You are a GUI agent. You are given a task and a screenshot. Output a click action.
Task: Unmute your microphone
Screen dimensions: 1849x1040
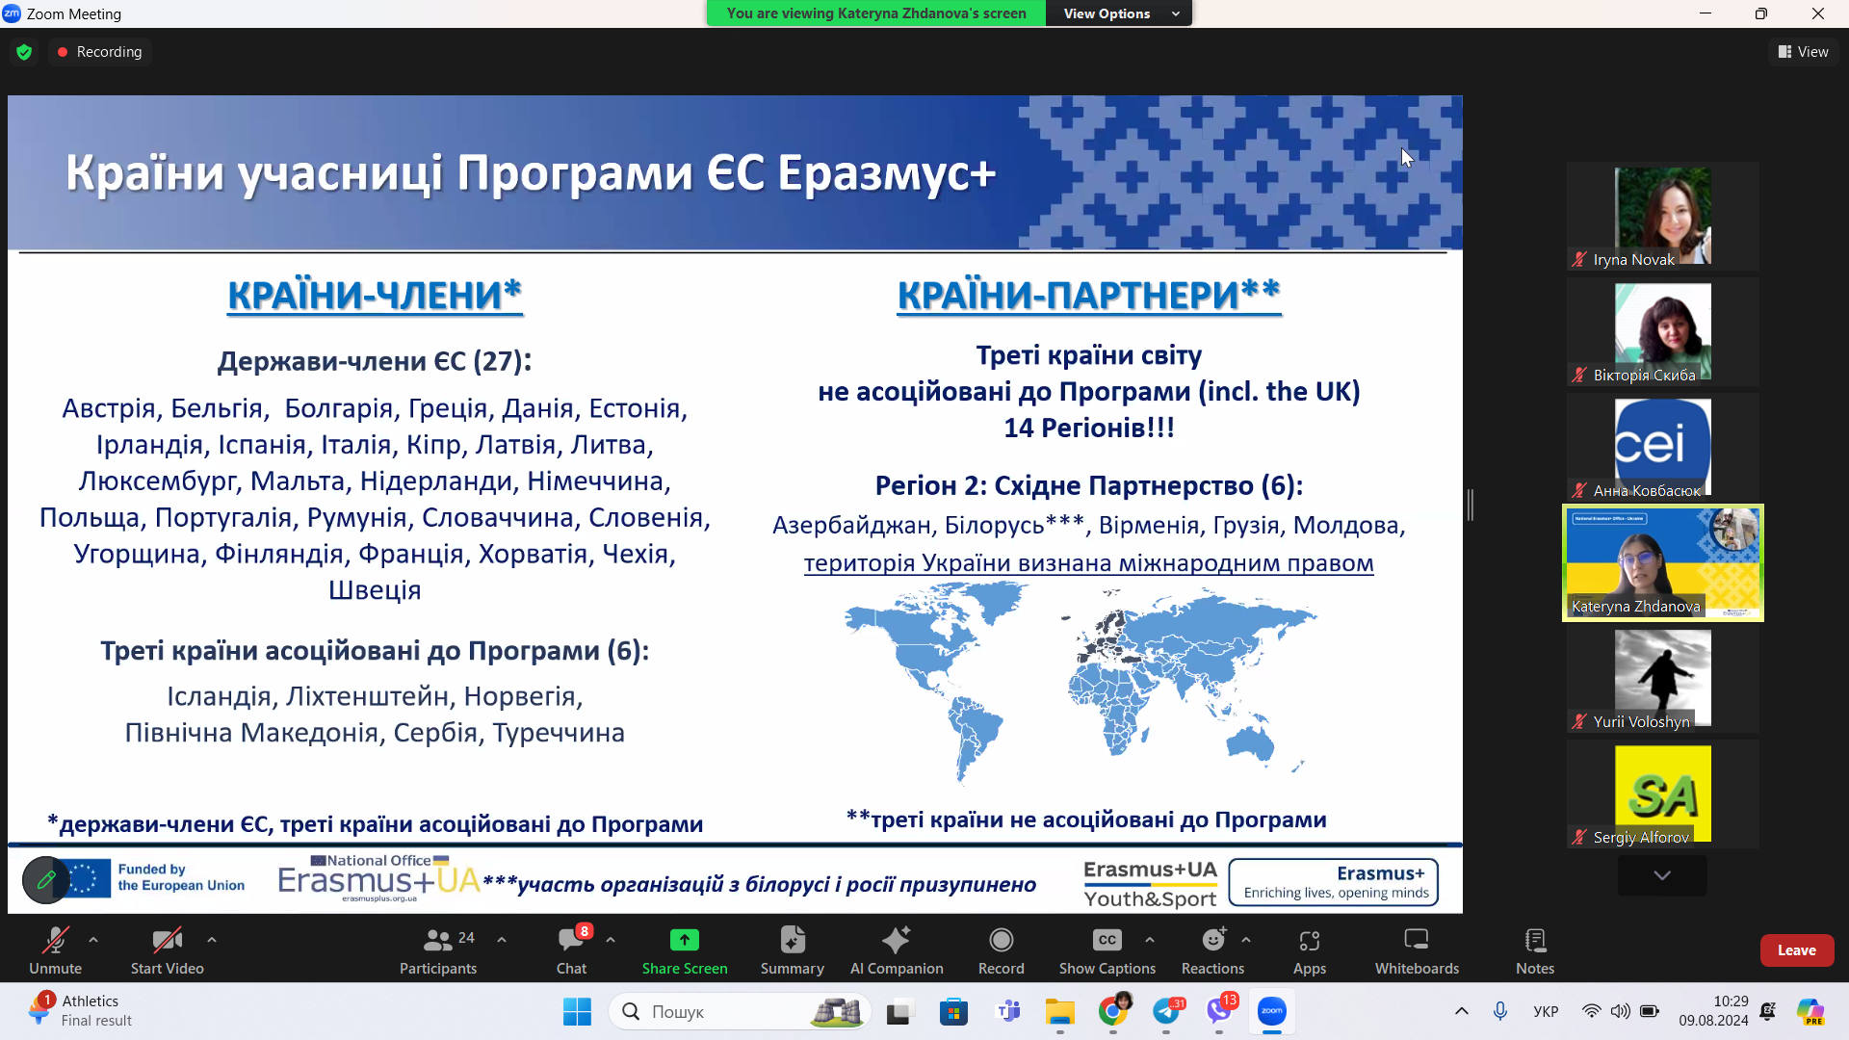pyautogui.click(x=55, y=949)
